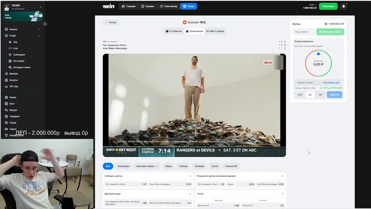The height and width of the screenshot is (209, 371).
Task: Click the 1win logo
Action: tap(108, 6)
